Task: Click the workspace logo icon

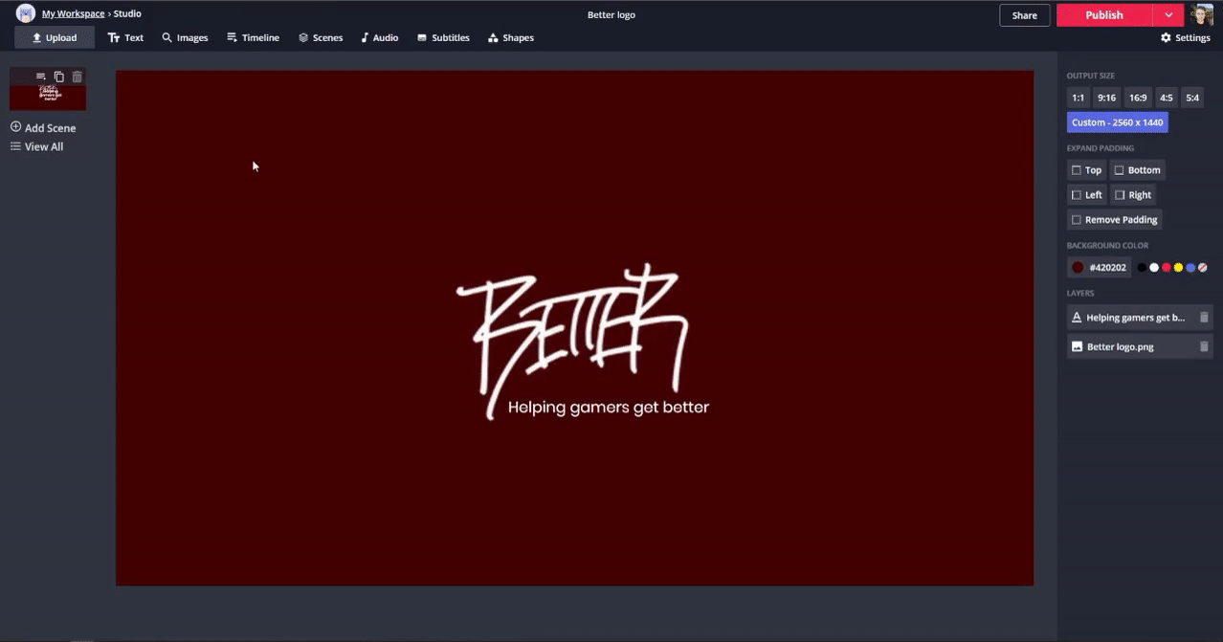Action: point(26,14)
